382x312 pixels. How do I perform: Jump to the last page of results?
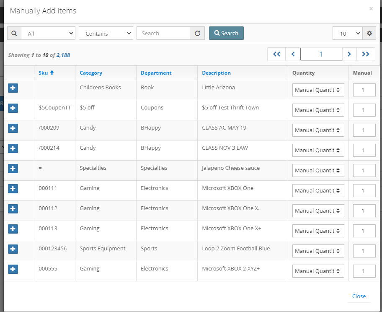366,54
